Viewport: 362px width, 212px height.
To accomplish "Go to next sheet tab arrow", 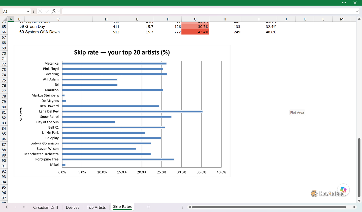I will [16, 207].
